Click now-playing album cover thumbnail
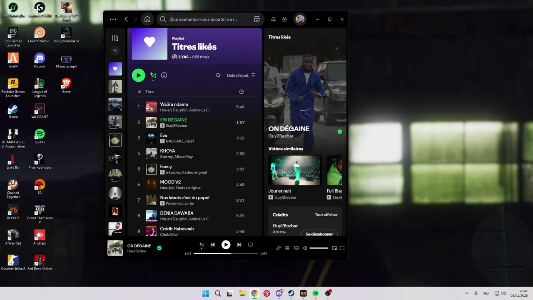 tap(115, 248)
